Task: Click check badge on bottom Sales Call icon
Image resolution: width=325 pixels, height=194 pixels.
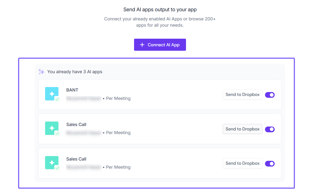Action: pos(57,168)
